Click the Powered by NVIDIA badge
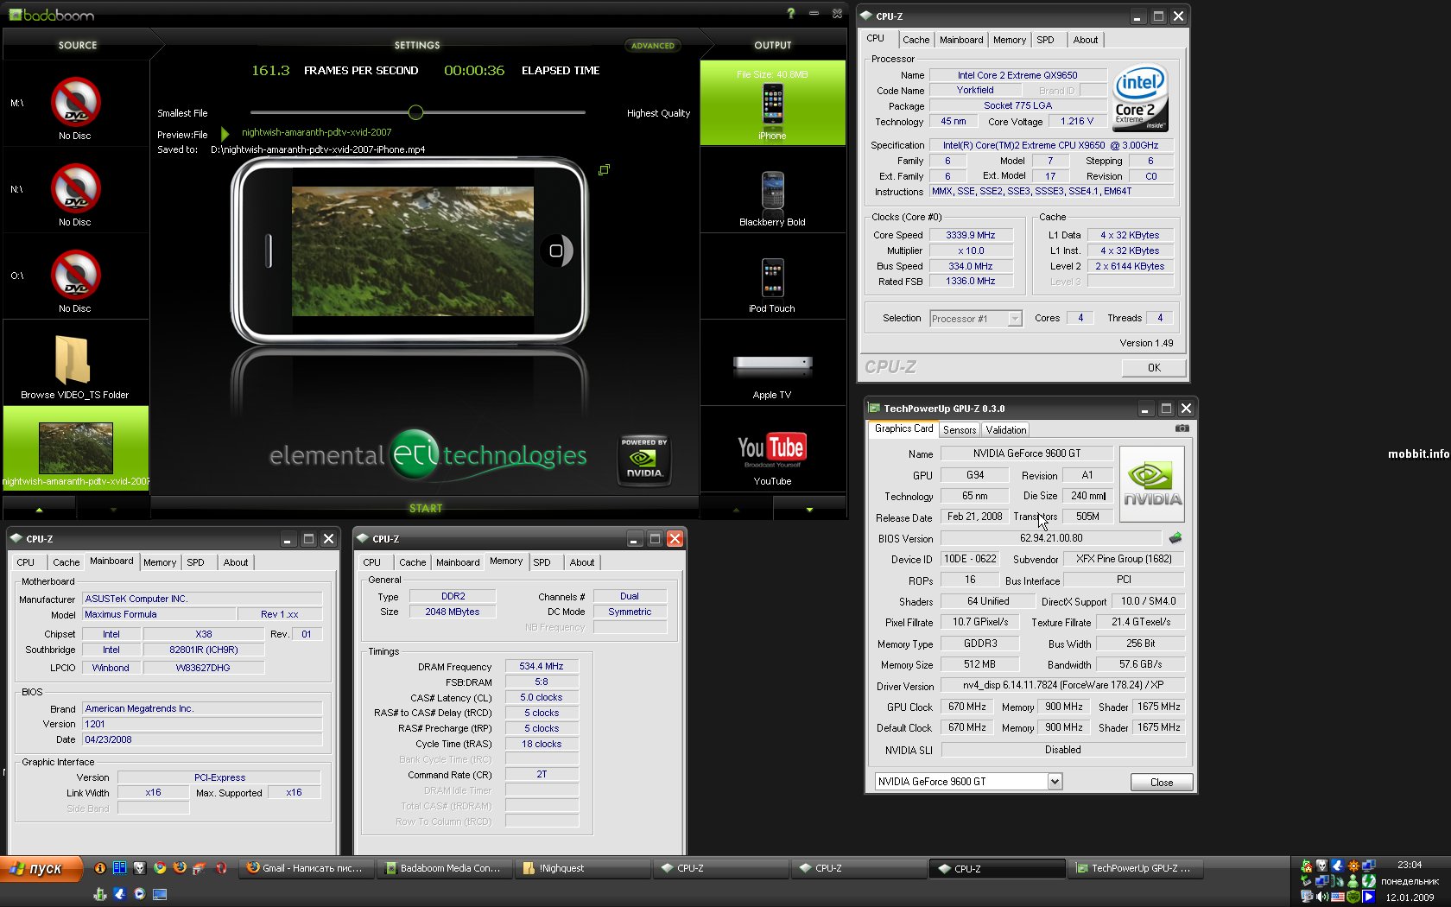 (x=644, y=459)
